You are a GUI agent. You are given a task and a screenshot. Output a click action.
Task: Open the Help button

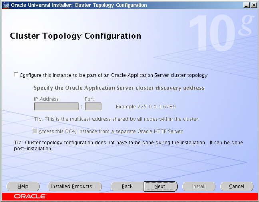click(23, 186)
